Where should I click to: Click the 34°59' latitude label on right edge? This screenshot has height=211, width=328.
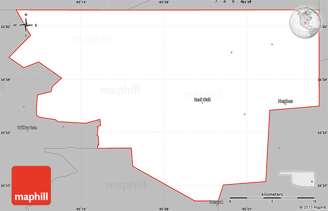pyautogui.click(x=322, y=80)
